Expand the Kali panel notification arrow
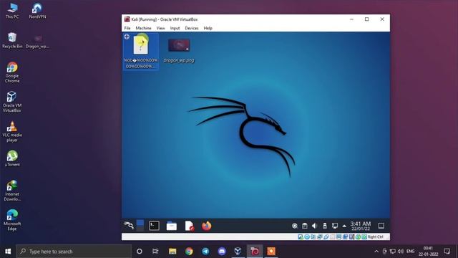 pyautogui.click(x=344, y=226)
